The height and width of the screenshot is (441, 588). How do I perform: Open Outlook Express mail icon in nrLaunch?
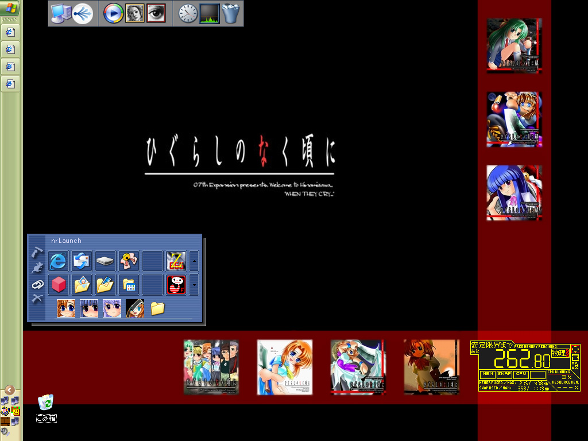pos(82,261)
